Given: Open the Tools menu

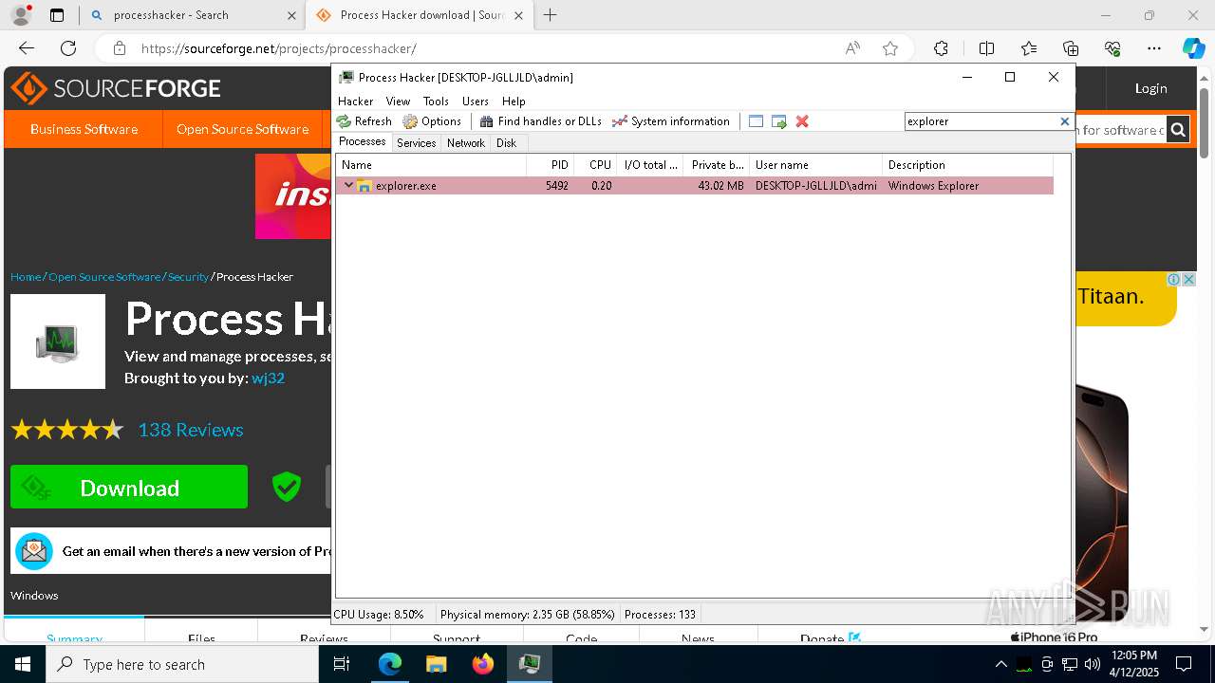Looking at the screenshot, I should click(x=436, y=102).
